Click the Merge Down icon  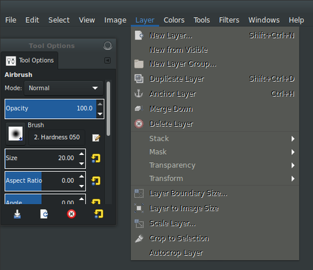139,109
